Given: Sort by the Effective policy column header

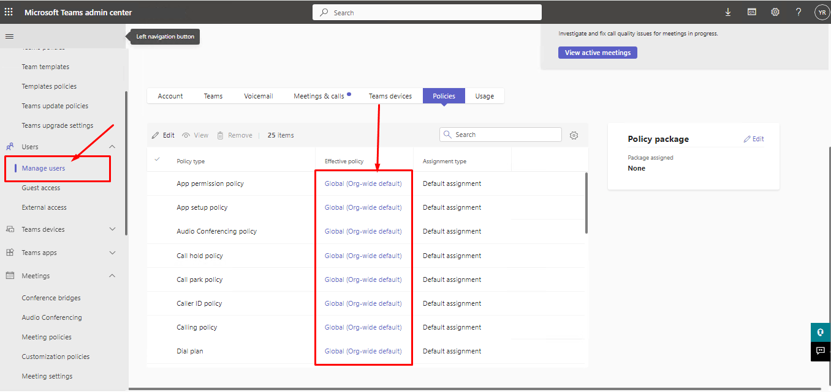Looking at the screenshot, I should point(344,161).
